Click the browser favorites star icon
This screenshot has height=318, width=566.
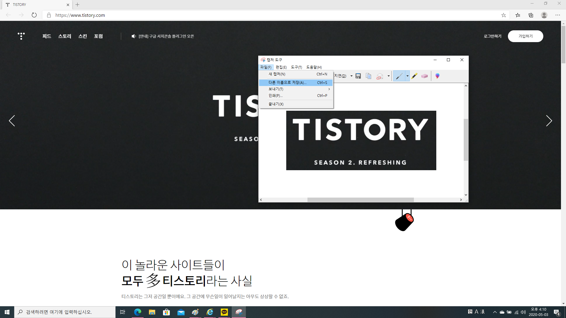click(x=504, y=15)
